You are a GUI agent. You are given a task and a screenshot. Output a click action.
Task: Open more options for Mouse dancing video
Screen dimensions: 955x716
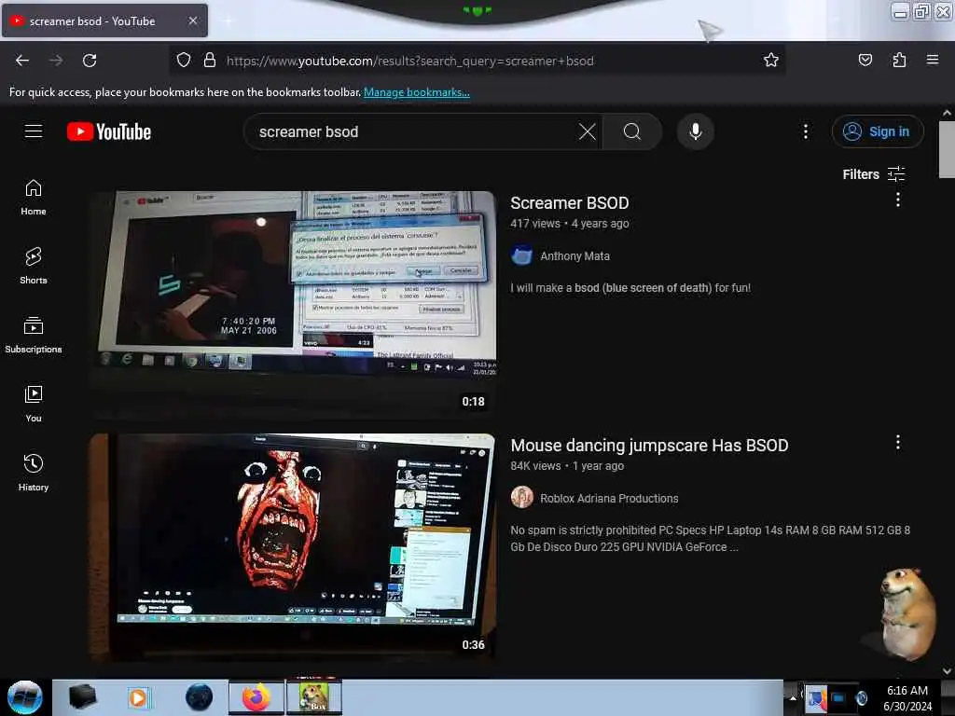tap(898, 442)
